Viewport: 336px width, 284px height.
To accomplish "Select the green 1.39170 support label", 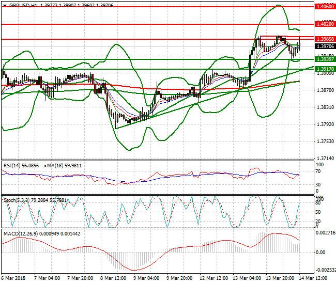I will pos(325,69).
